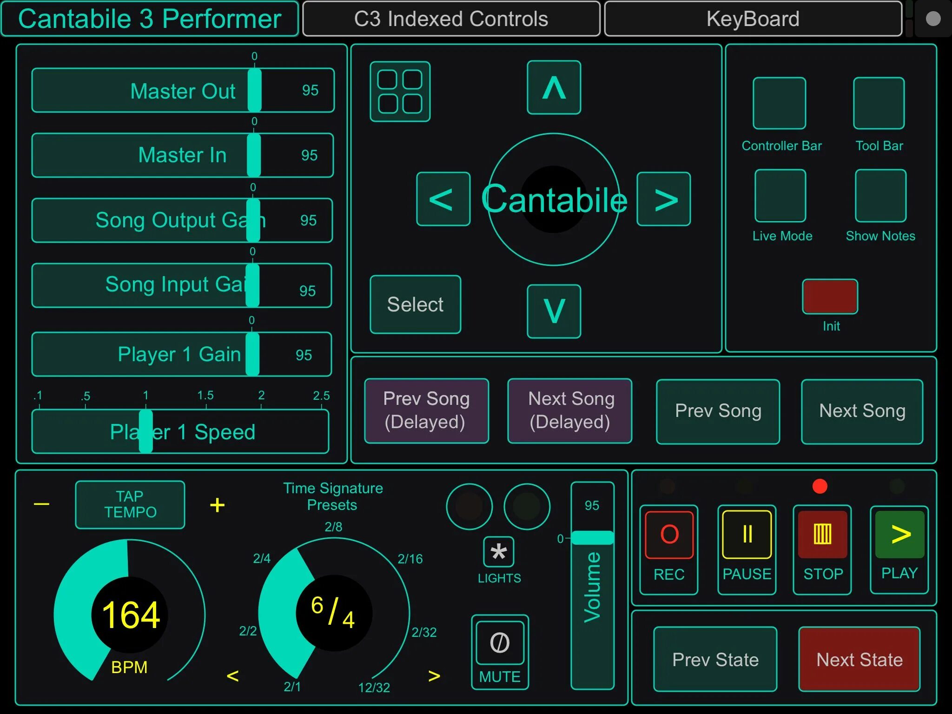Expand the C3 Indexed Controls tab
Viewport: 952px width, 714px height.
pos(450,18)
